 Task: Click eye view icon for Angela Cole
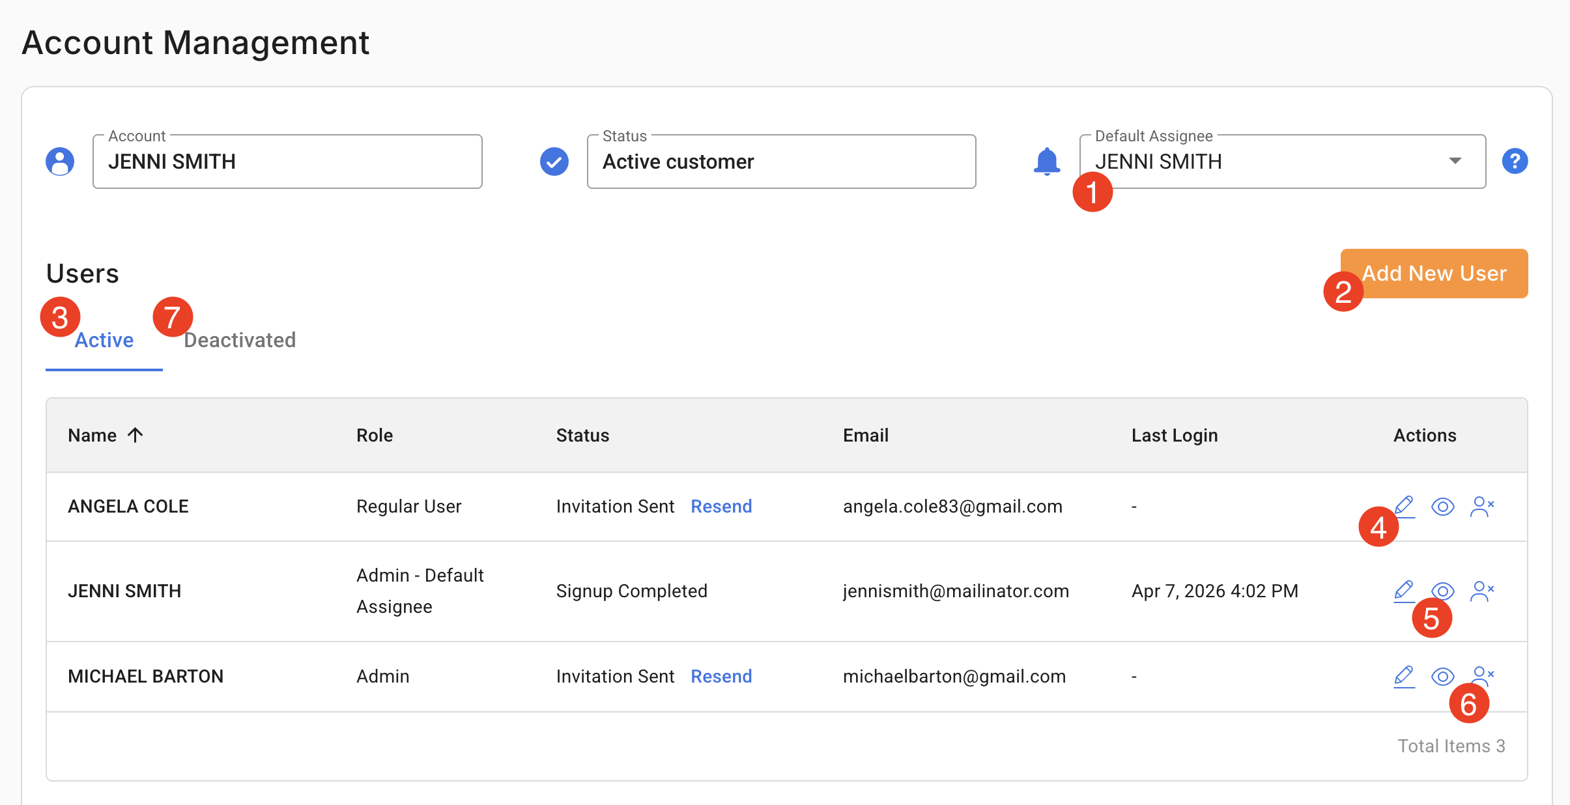(1442, 506)
